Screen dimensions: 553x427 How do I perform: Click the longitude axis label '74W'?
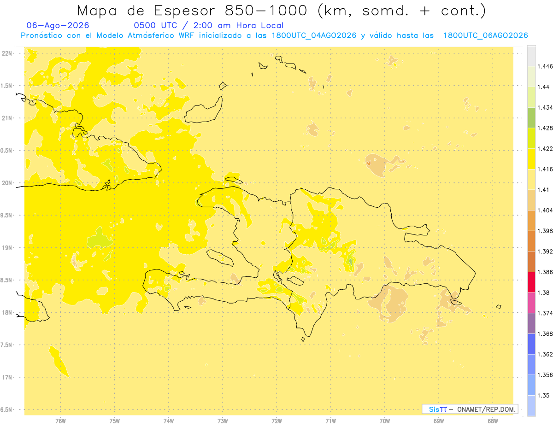[169, 421]
